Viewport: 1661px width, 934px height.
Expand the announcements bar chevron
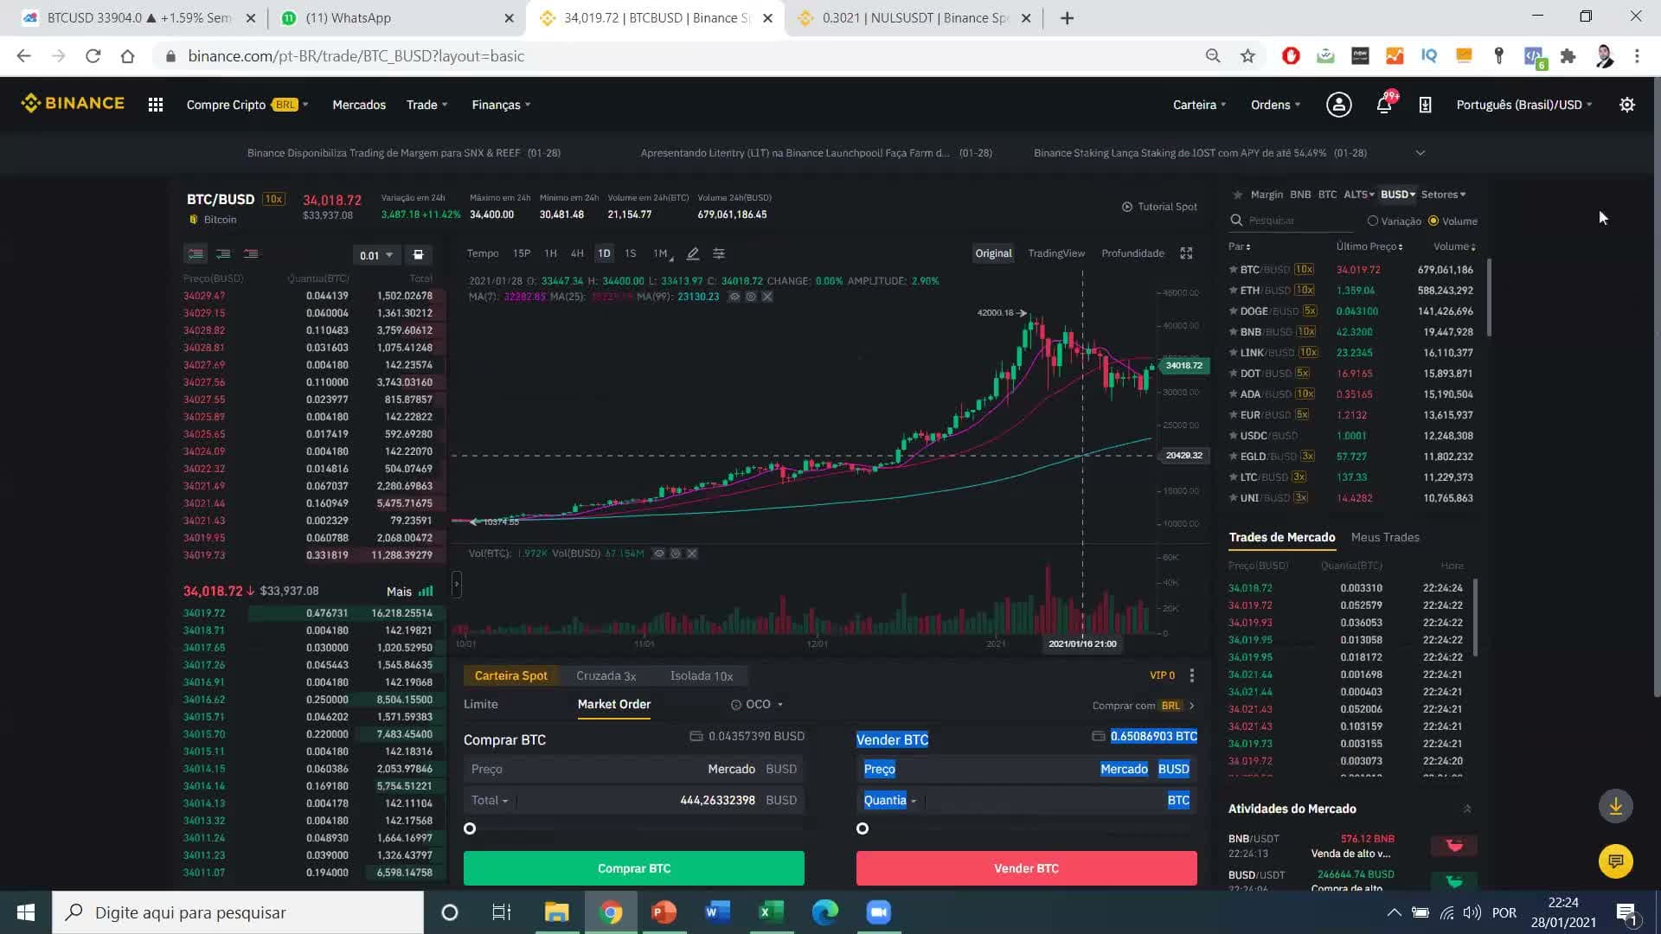pos(1420,153)
